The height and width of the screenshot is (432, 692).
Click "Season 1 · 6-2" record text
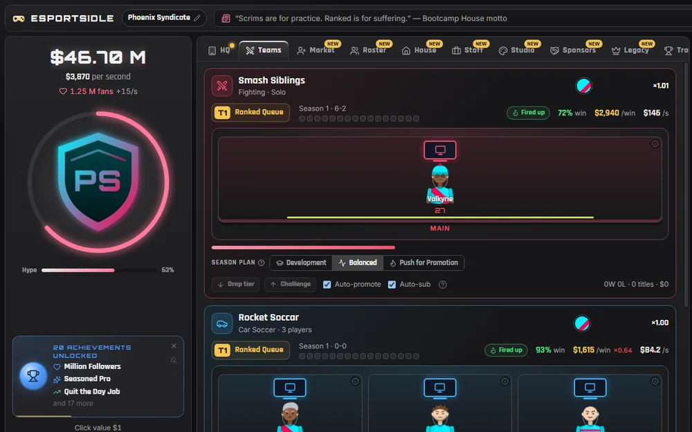[x=322, y=109]
